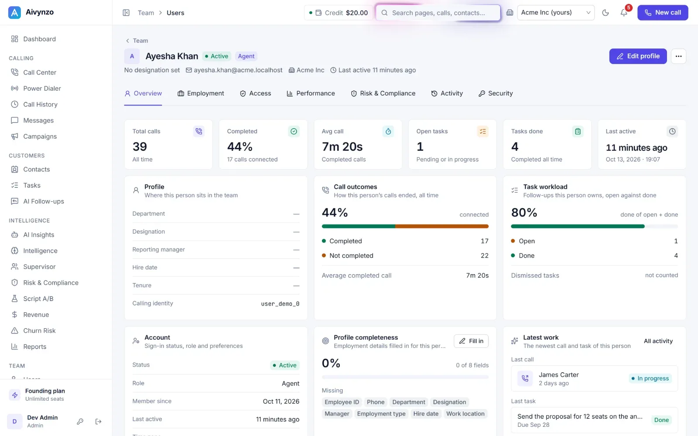Screen dimensions: 698x436
Task: Click Fill in profile completeness button
Action: pyautogui.click(x=471, y=341)
